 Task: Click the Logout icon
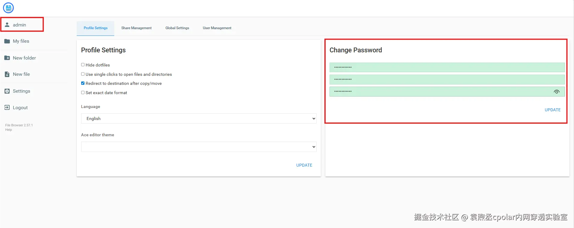point(7,107)
